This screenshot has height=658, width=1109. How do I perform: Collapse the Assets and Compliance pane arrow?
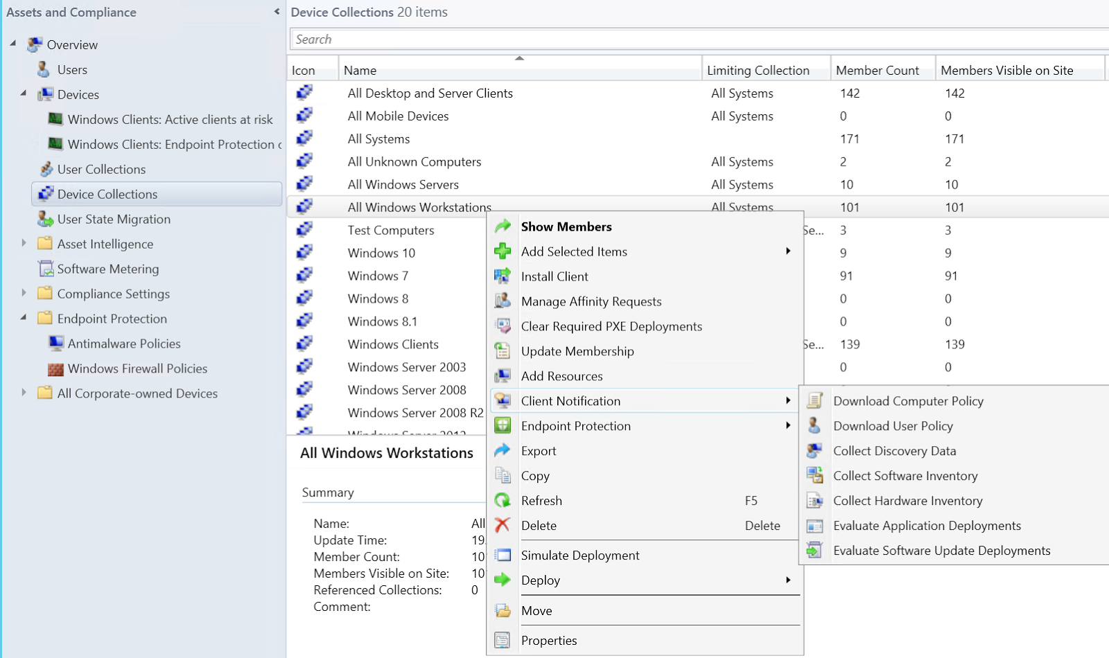277,12
